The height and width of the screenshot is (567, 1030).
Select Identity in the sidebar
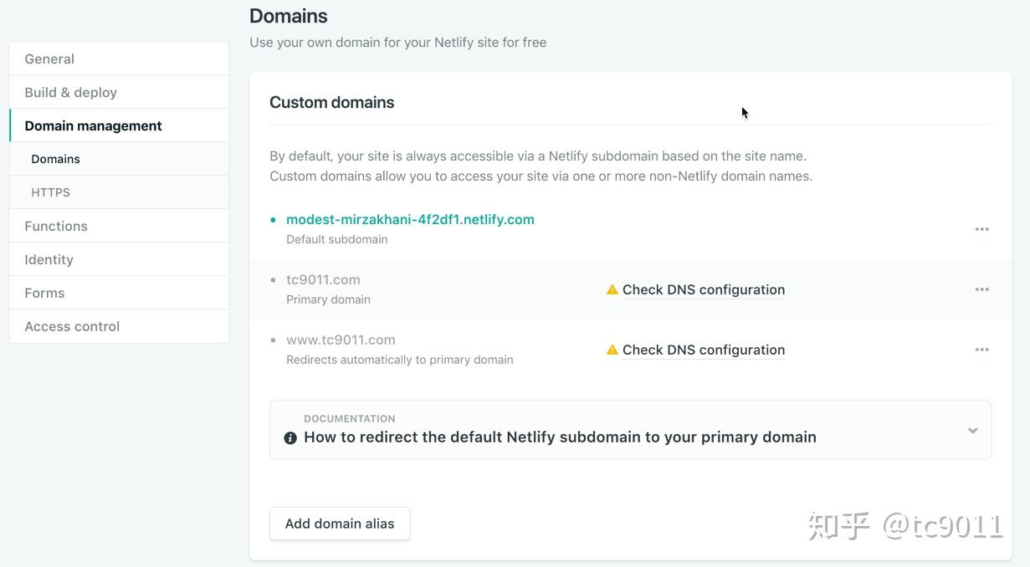click(48, 258)
